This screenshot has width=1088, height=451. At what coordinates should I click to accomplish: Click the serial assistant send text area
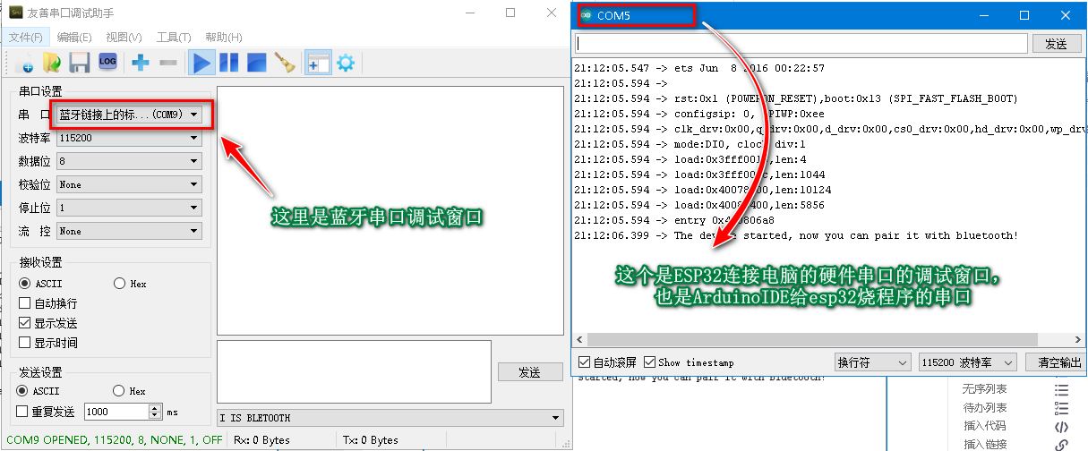tap(354, 371)
